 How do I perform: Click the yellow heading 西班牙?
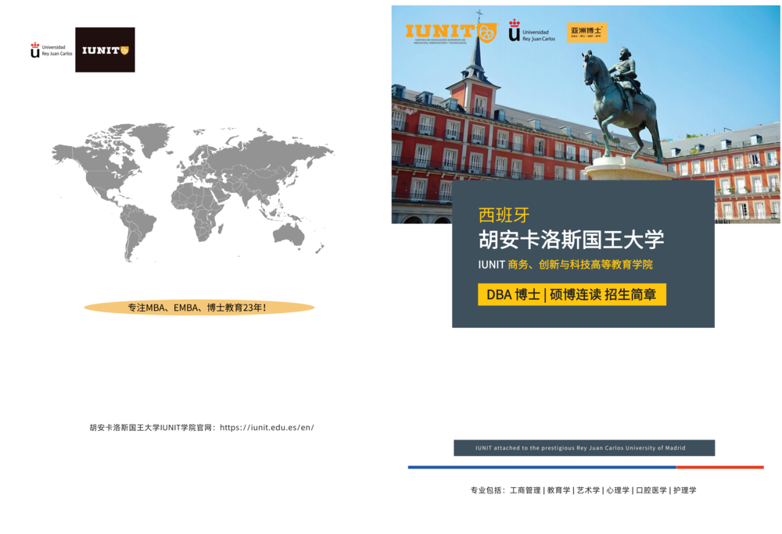(504, 215)
